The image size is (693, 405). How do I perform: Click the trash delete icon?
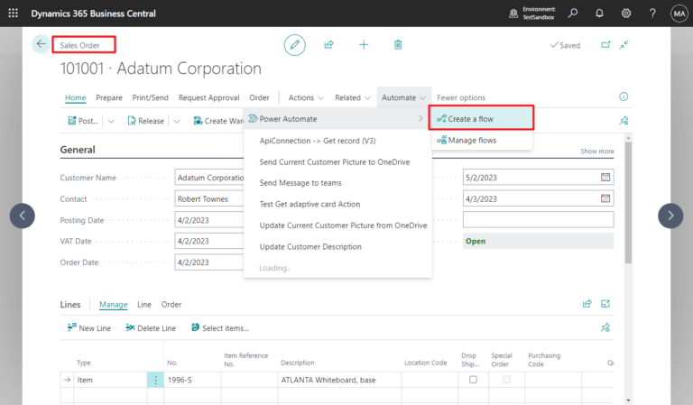pyautogui.click(x=398, y=44)
